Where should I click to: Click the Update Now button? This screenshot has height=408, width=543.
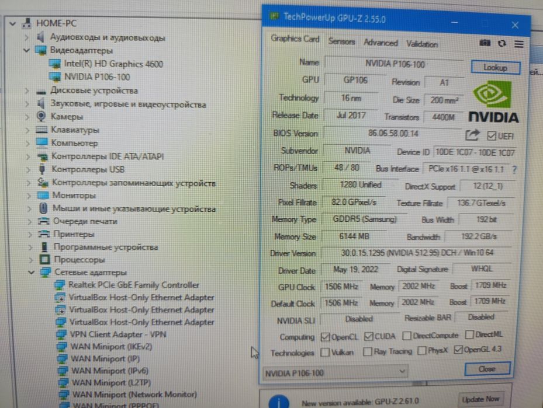[480, 399]
